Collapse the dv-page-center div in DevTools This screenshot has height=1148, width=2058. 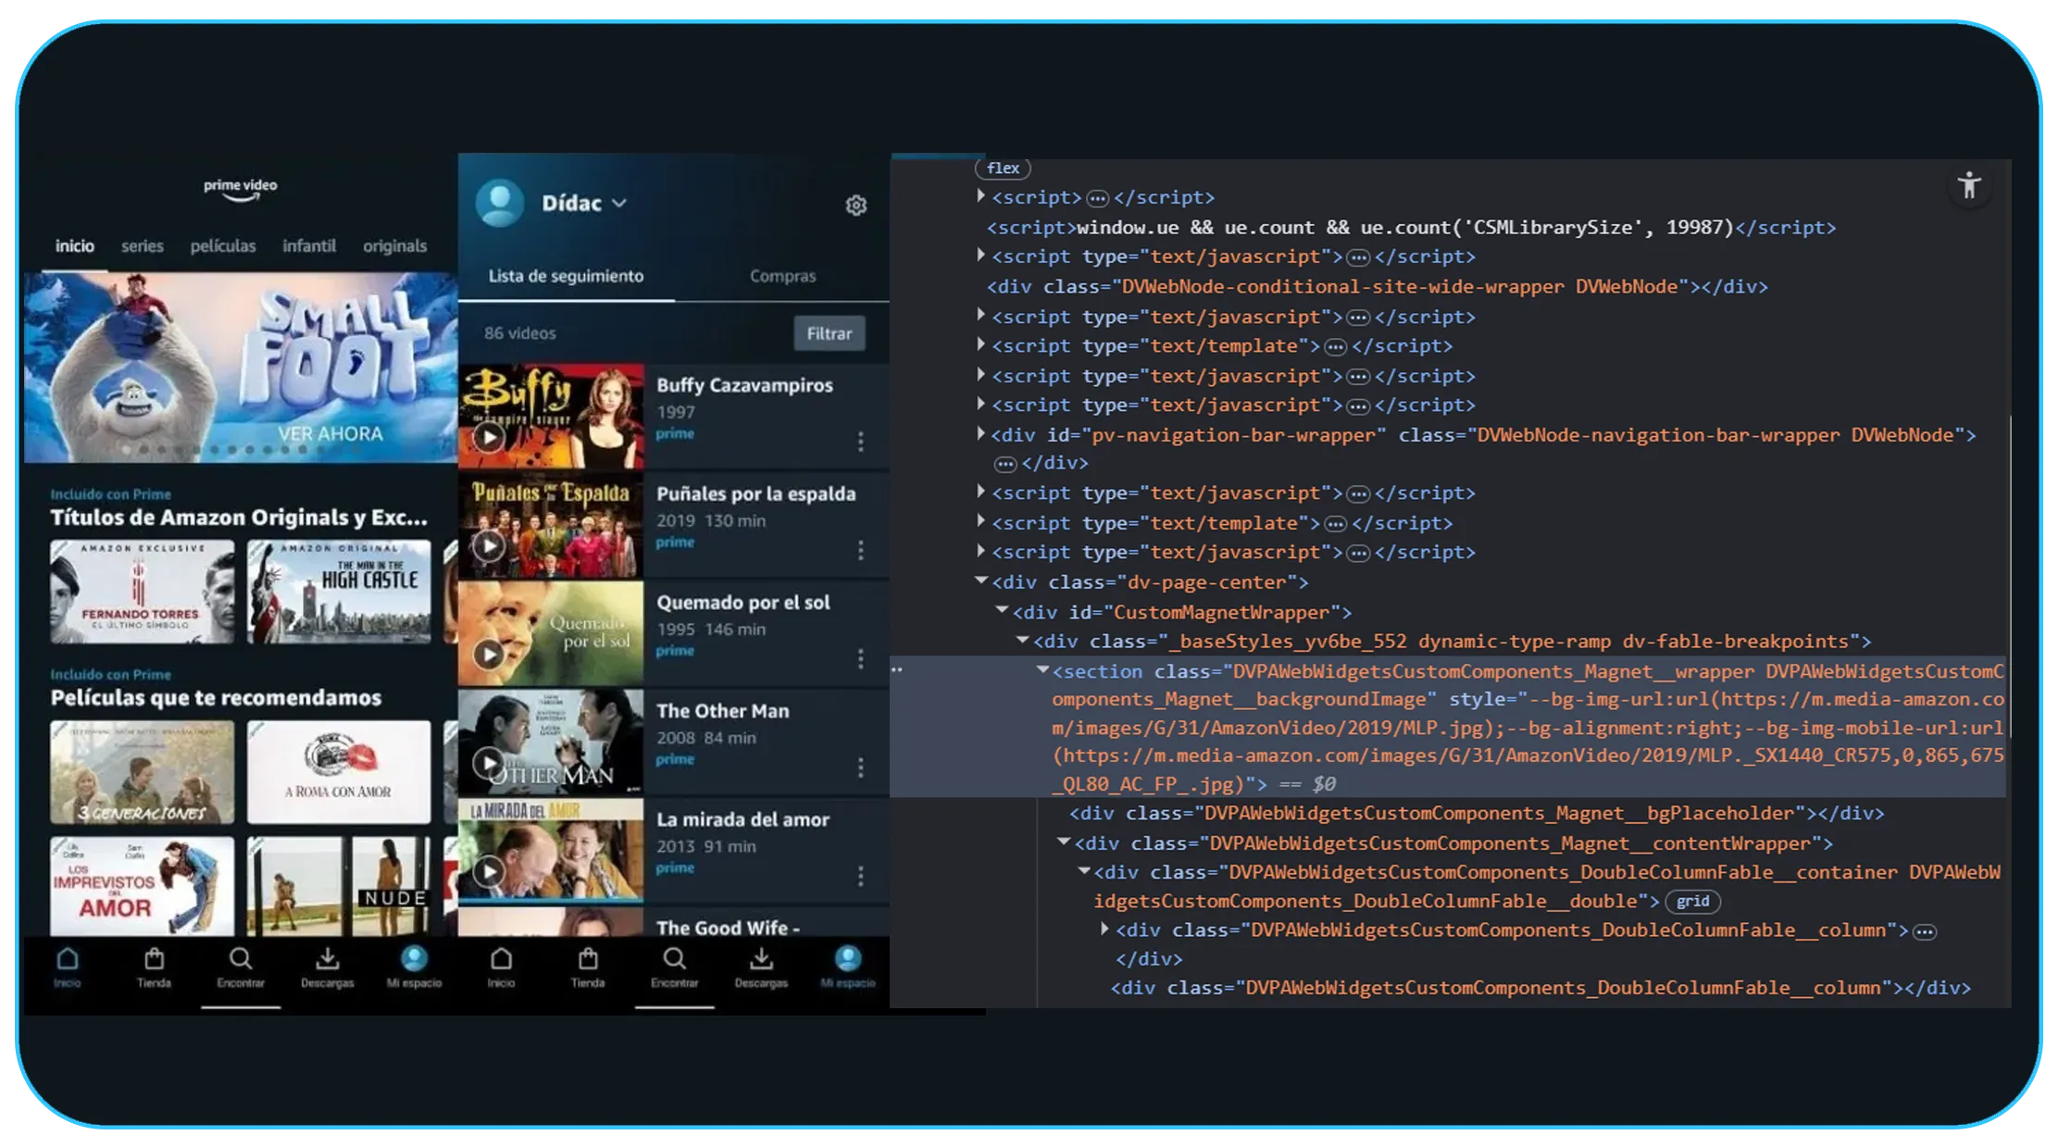click(x=980, y=581)
